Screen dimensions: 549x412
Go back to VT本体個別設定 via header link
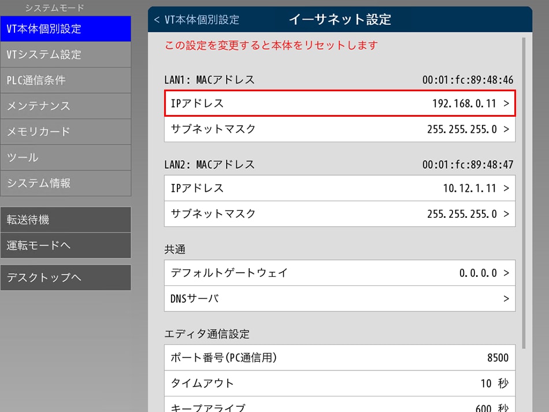(196, 20)
